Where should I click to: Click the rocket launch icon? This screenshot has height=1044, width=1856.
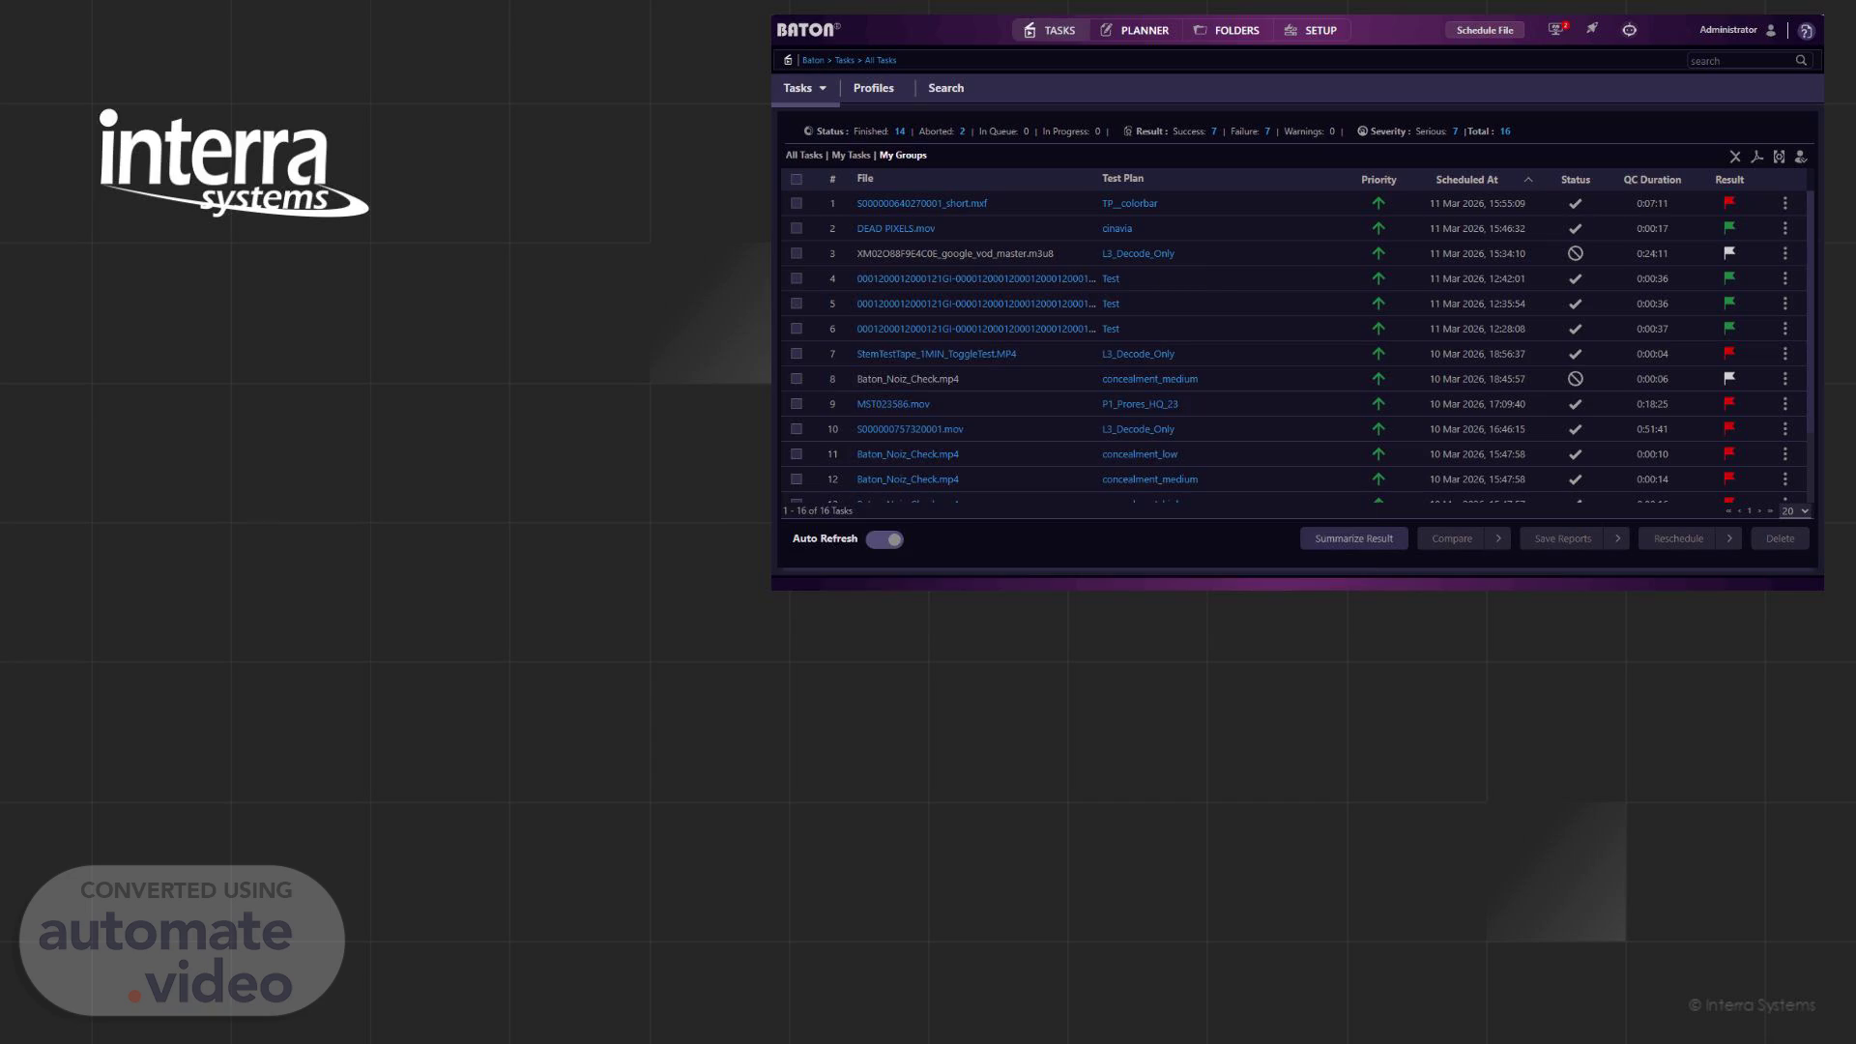pos(1592,29)
